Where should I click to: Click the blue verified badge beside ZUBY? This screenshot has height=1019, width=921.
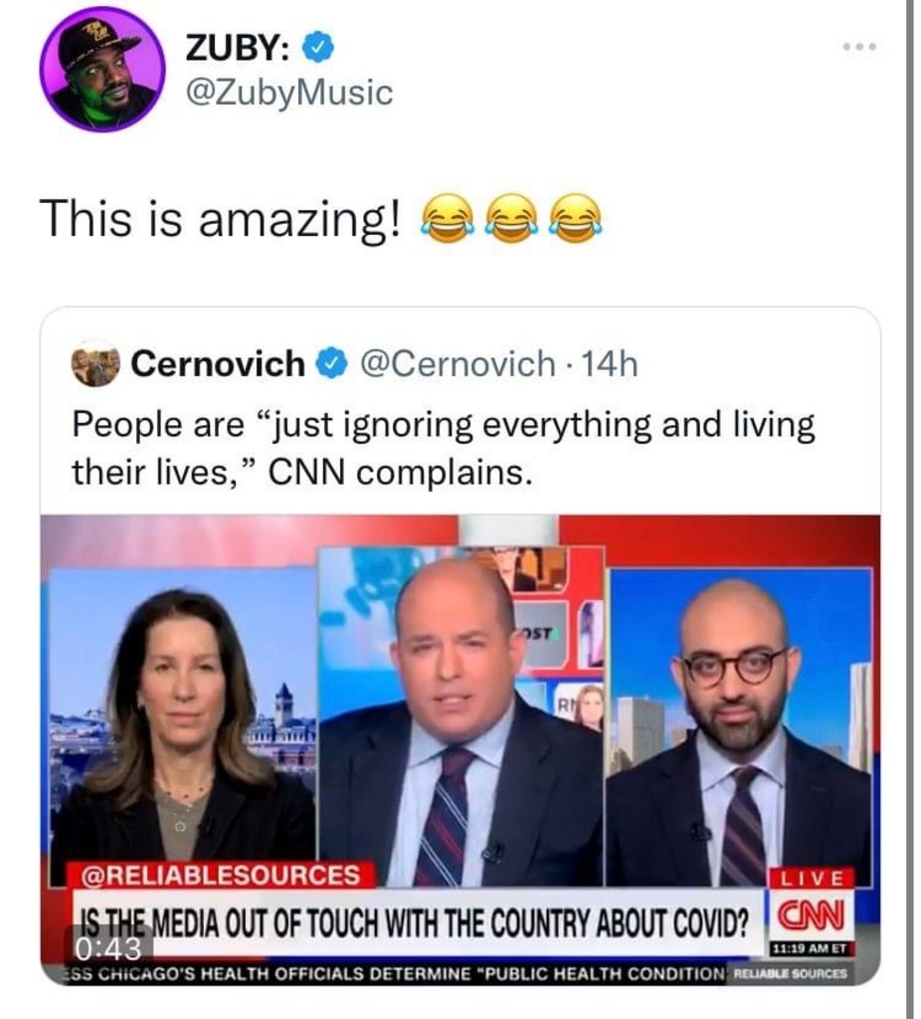point(318,48)
